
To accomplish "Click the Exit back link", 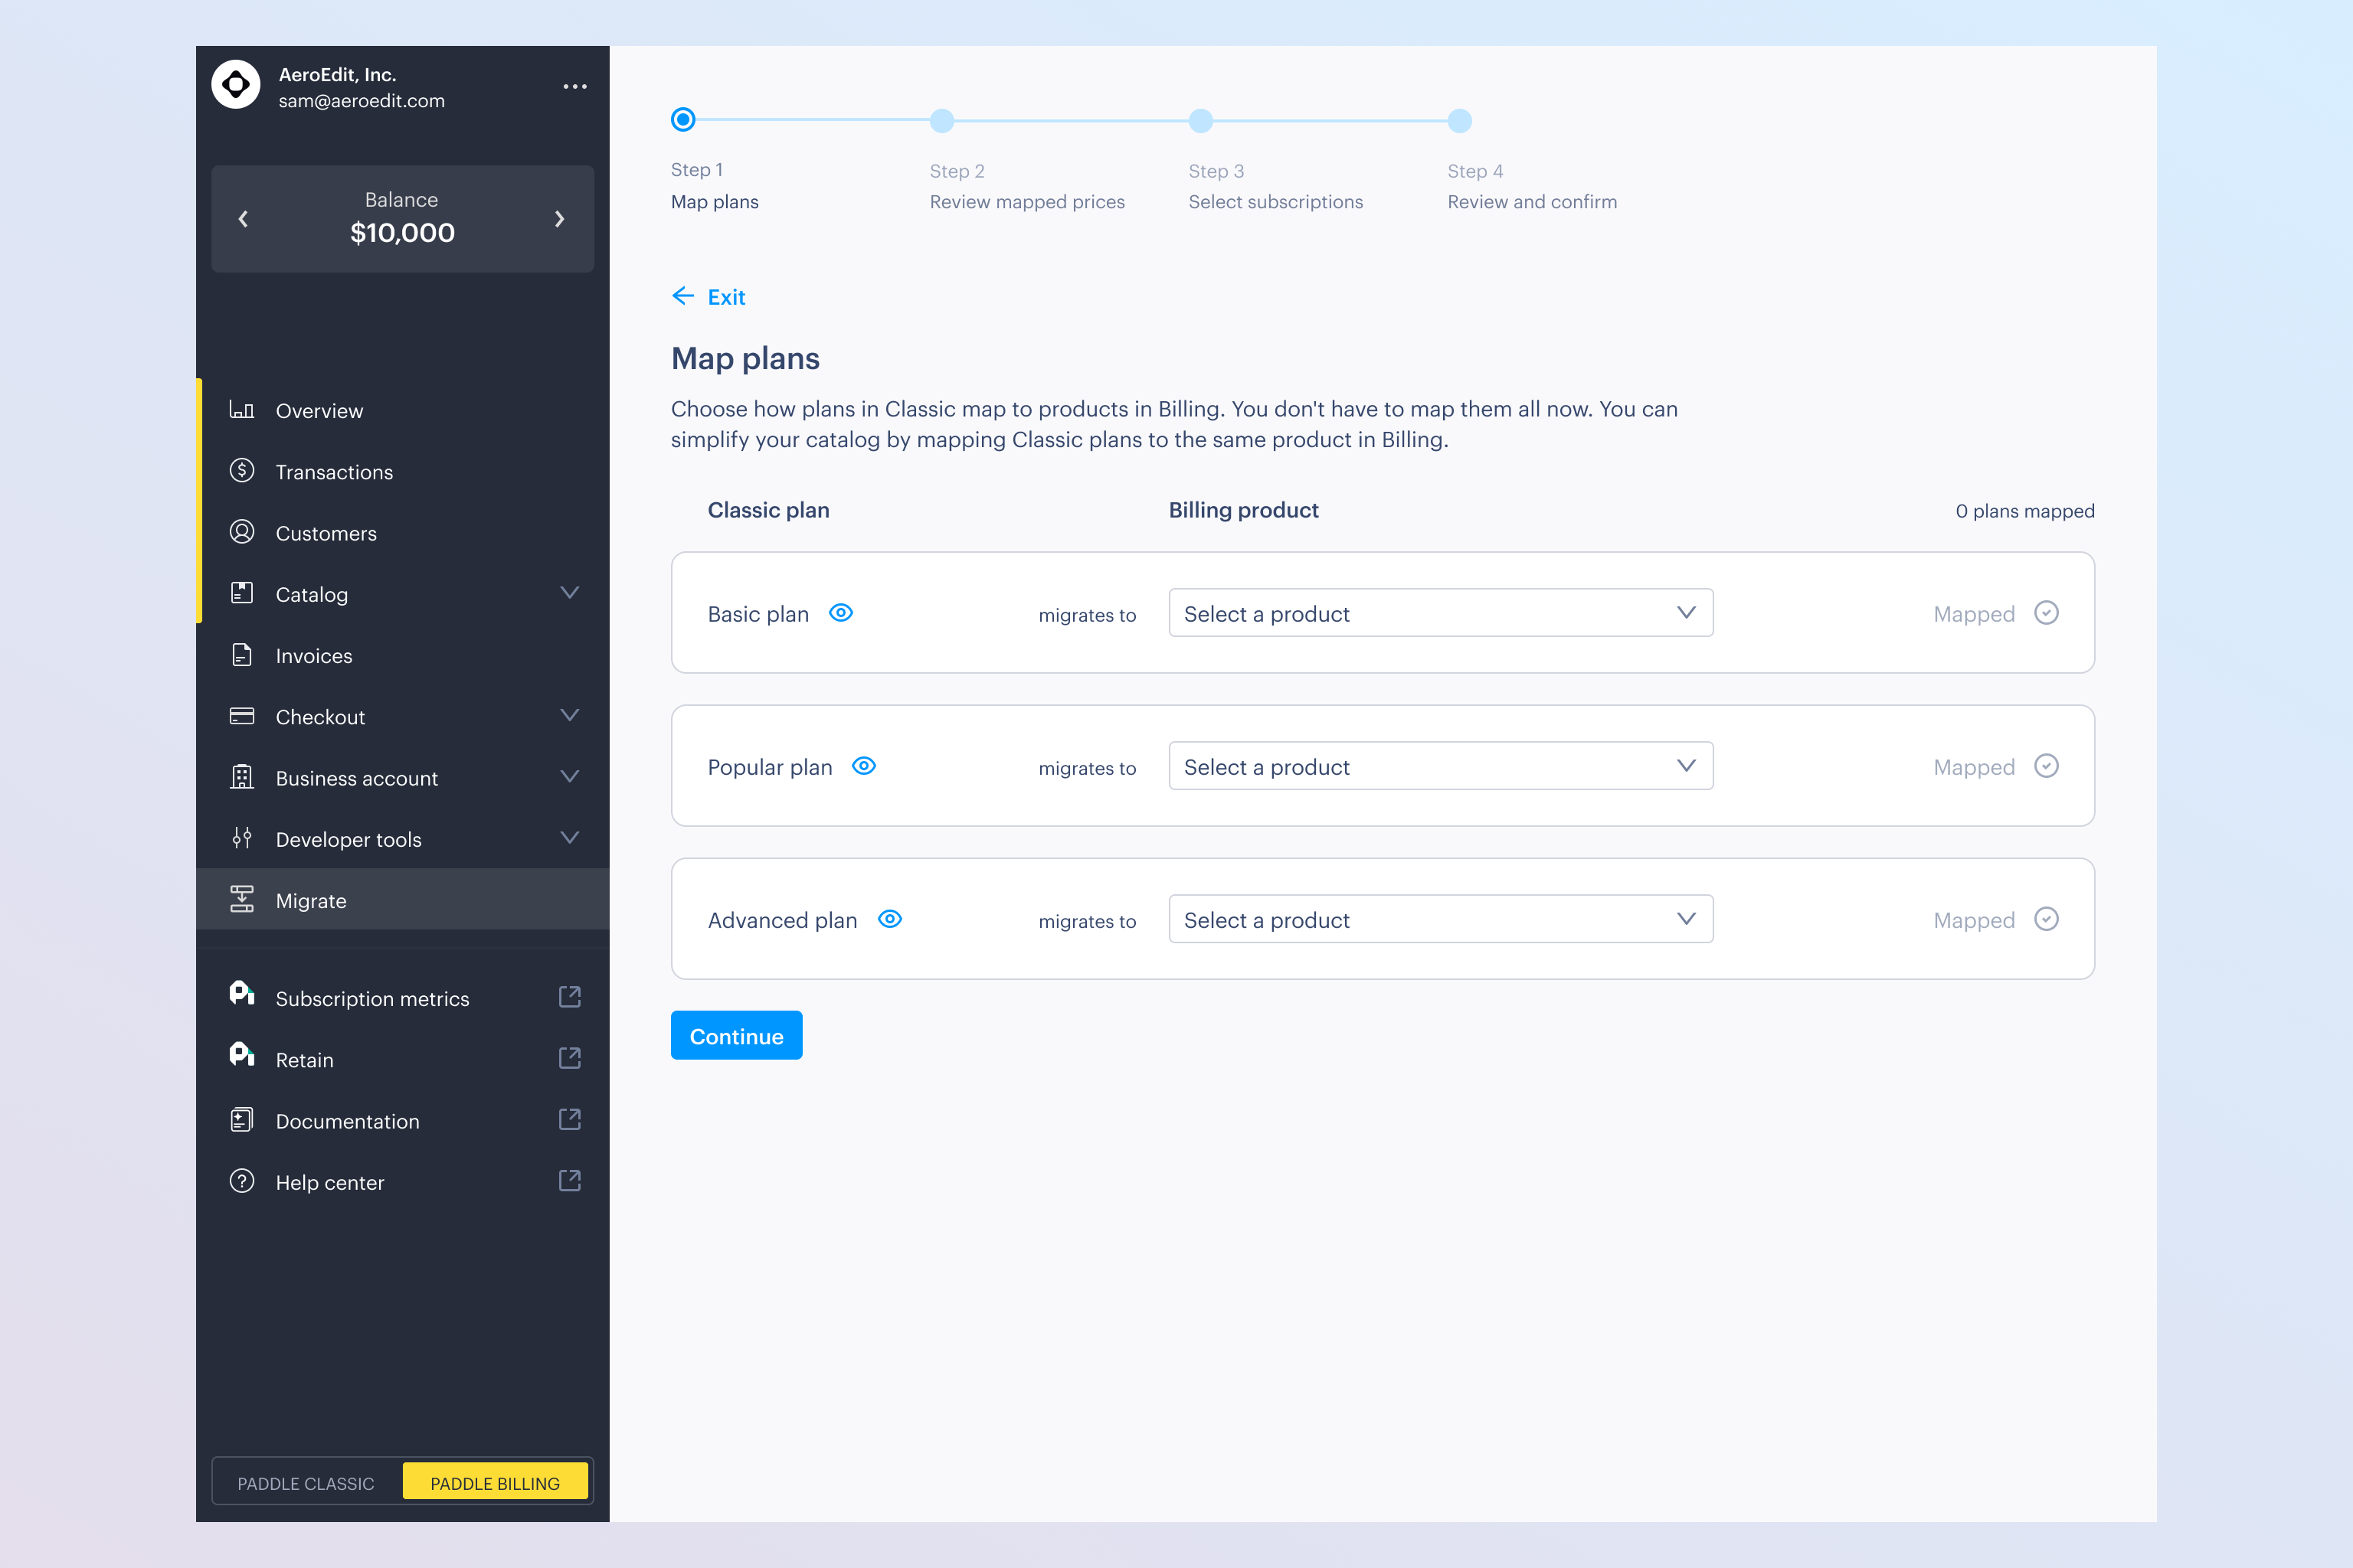I will [709, 297].
